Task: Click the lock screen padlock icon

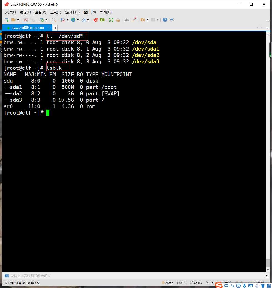Action: coord(118,20)
